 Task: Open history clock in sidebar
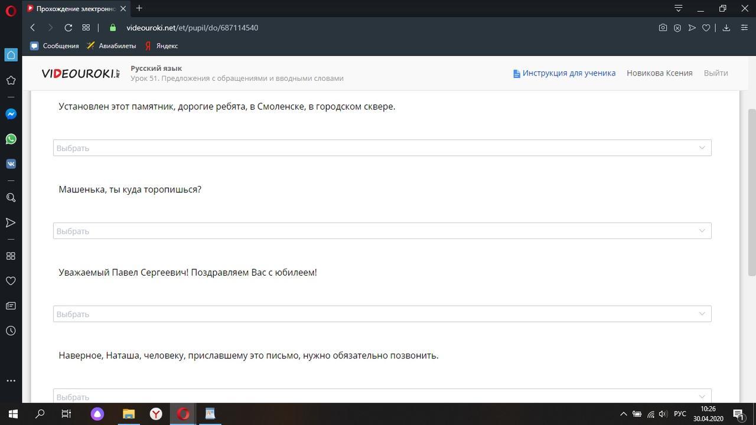click(11, 331)
